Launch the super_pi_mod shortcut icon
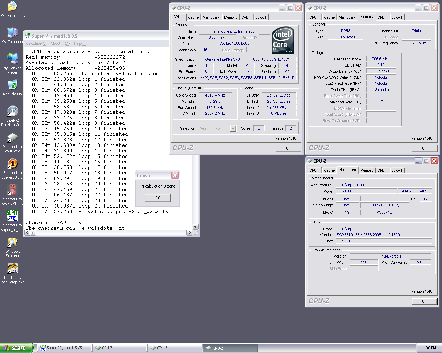 click(x=12, y=221)
